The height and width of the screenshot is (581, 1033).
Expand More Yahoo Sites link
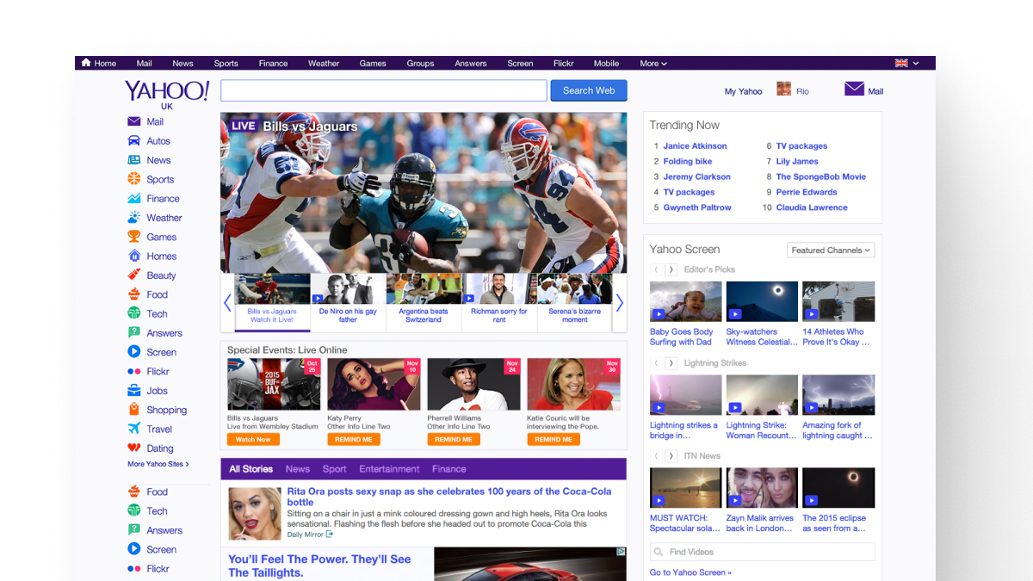tap(158, 464)
